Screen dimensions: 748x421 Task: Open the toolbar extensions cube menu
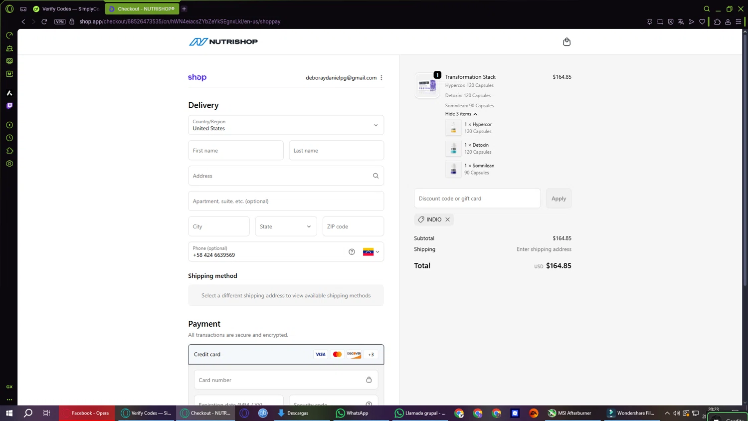717,21
